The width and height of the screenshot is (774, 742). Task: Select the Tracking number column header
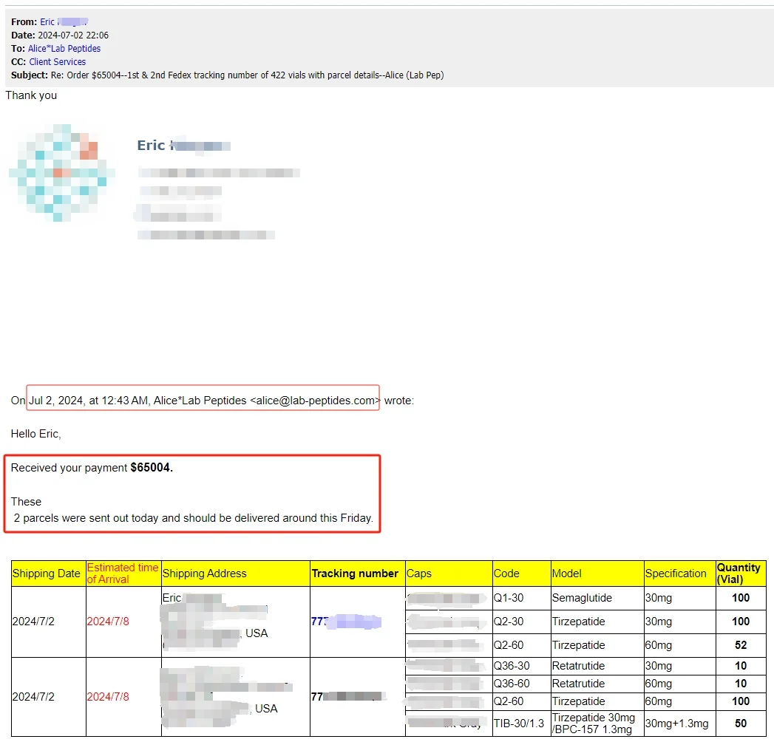click(355, 573)
